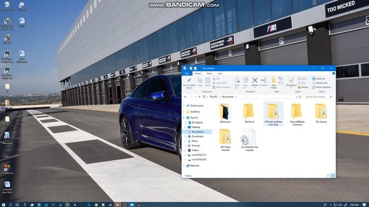Switch to details view in status bar
Screen dimensions: 369x207
pos(329,175)
